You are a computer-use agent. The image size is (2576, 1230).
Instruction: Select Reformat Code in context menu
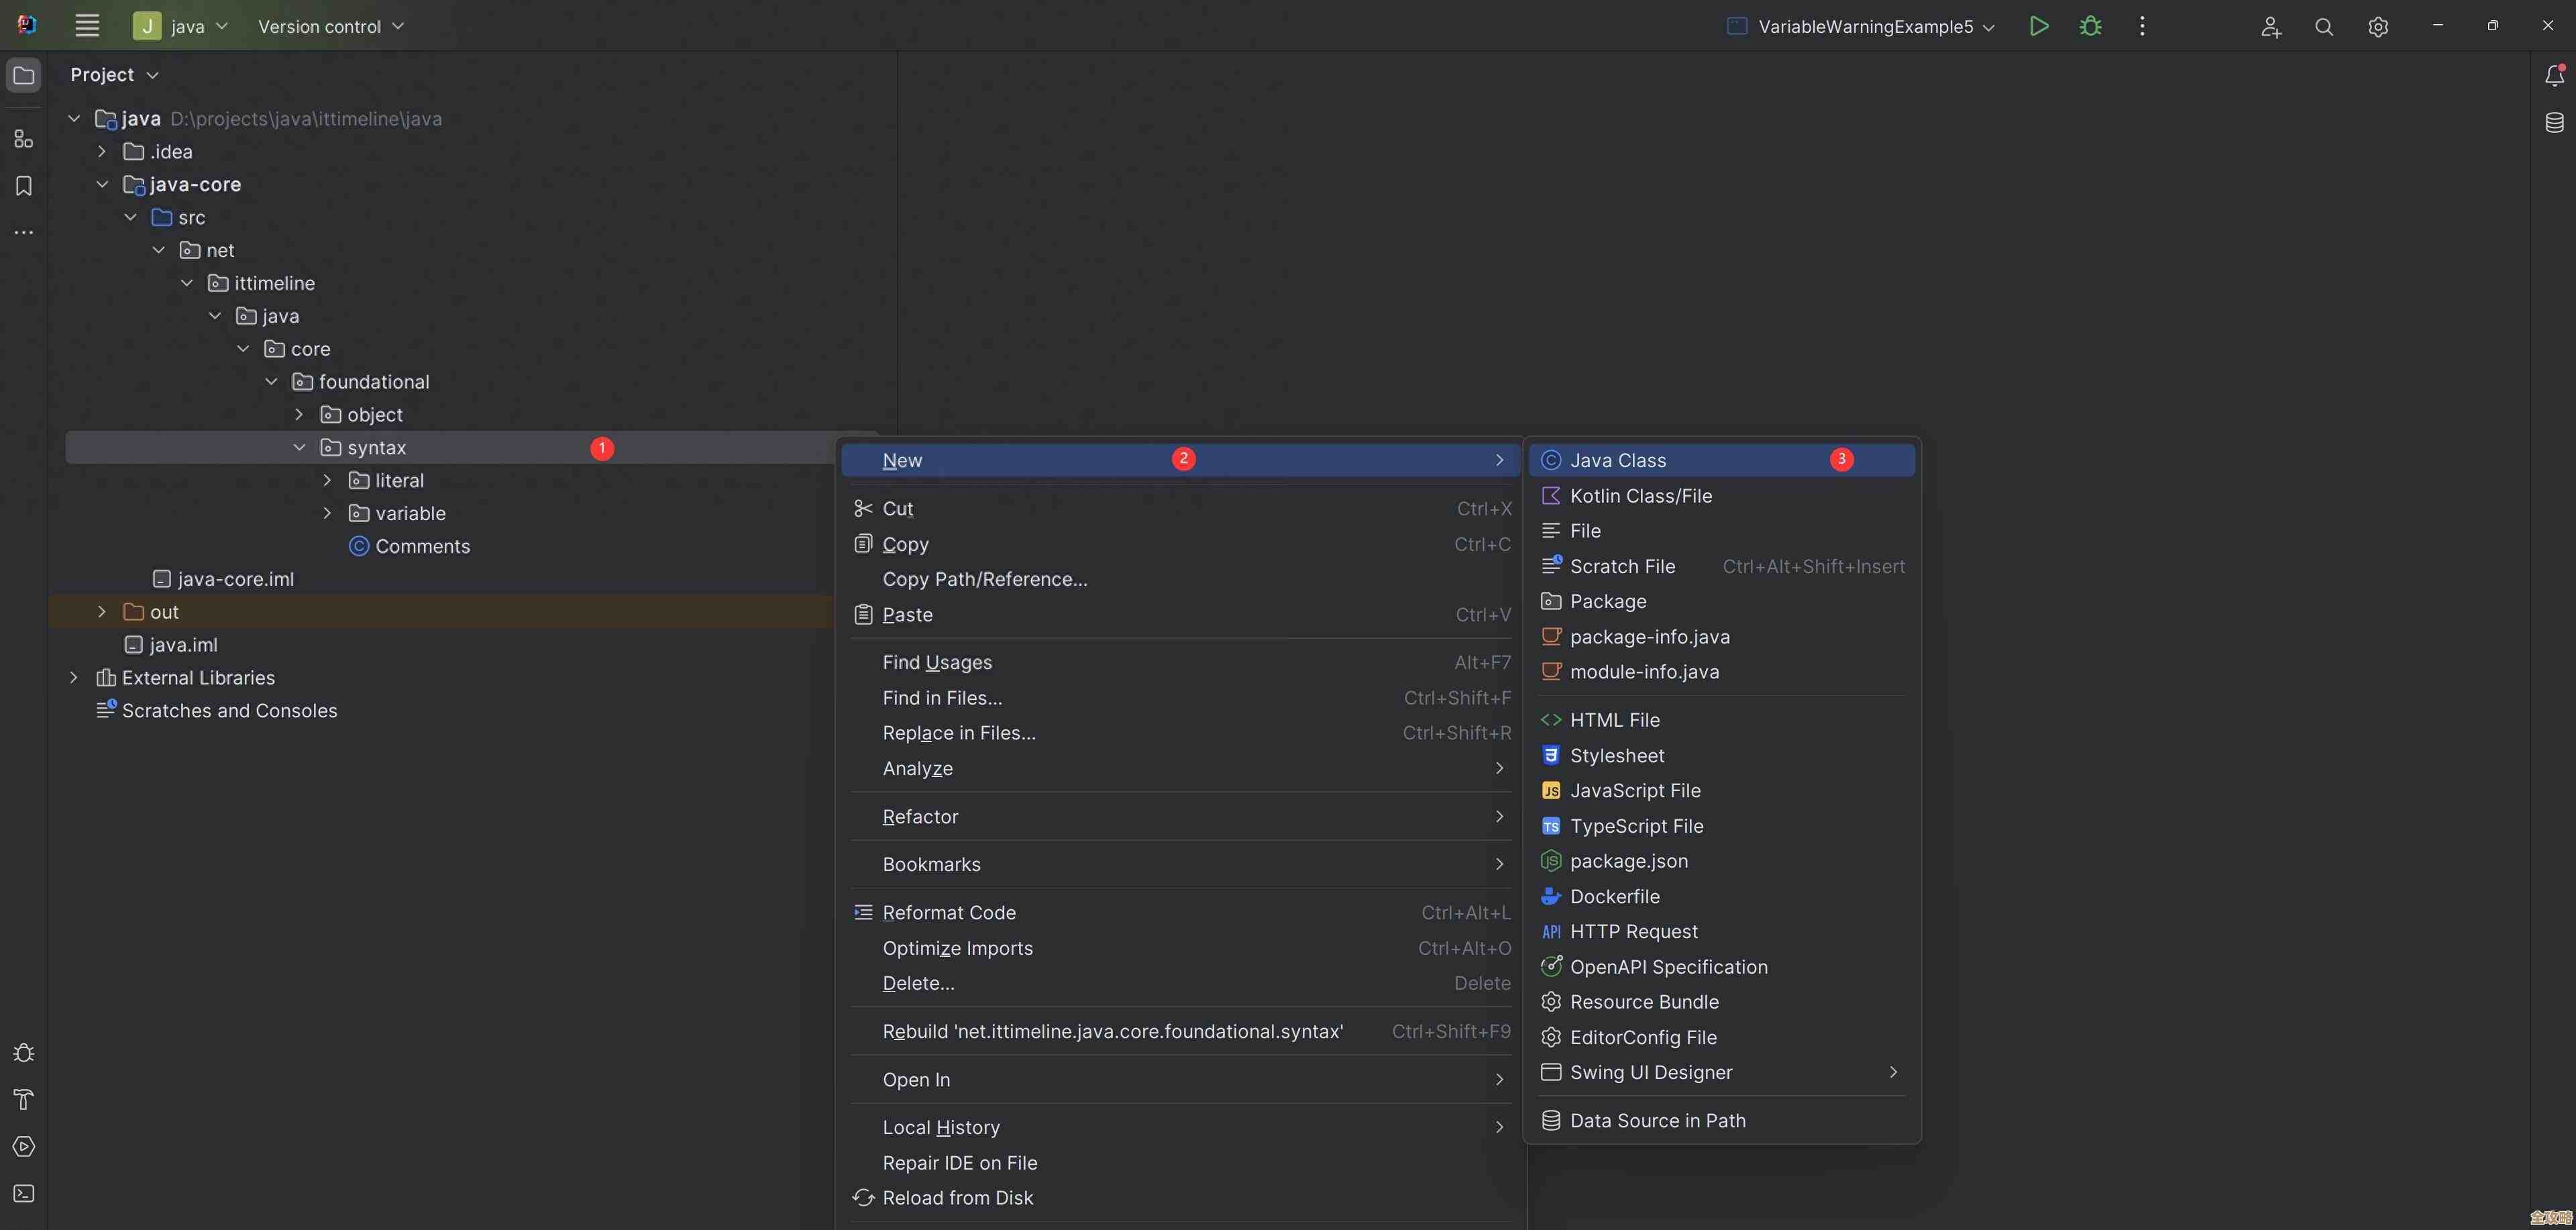coord(948,912)
